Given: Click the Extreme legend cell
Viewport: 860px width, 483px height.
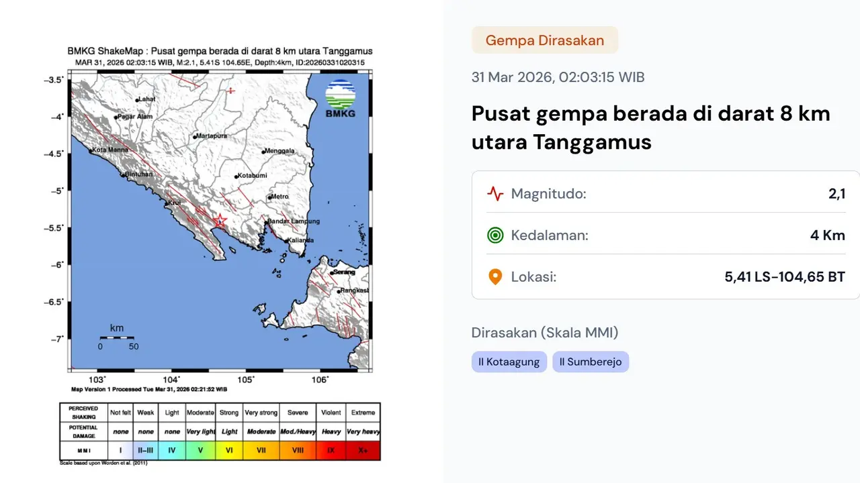Looking at the screenshot, I should [363, 413].
